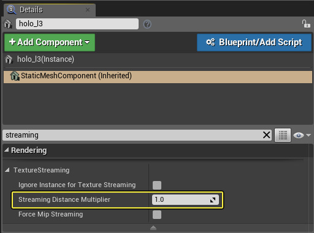Collapse the TextureStreaming section
The height and width of the screenshot is (233, 314).
(x=7, y=169)
